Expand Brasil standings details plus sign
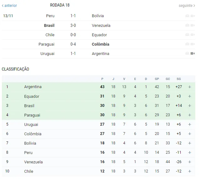The width and height of the screenshot is (199, 179). coord(190,106)
